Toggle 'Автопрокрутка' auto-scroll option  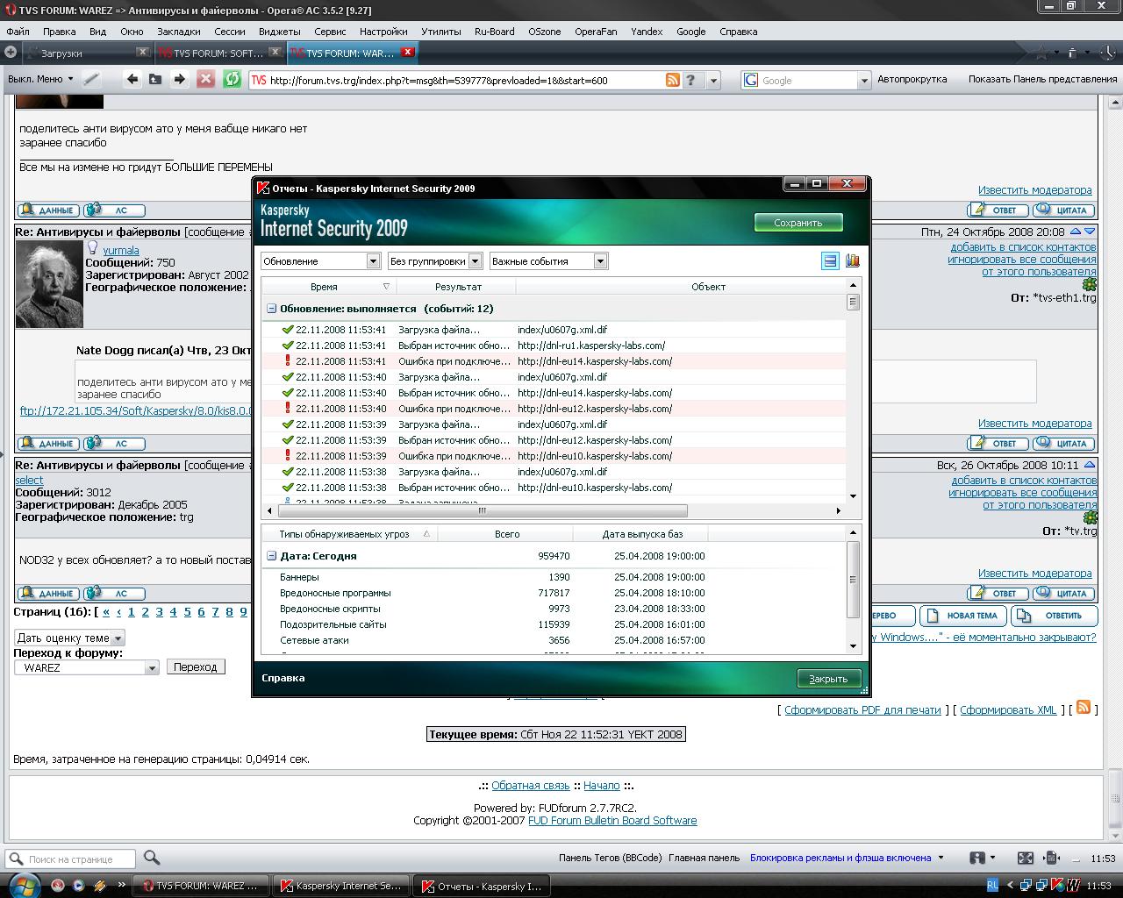[912, 79]
